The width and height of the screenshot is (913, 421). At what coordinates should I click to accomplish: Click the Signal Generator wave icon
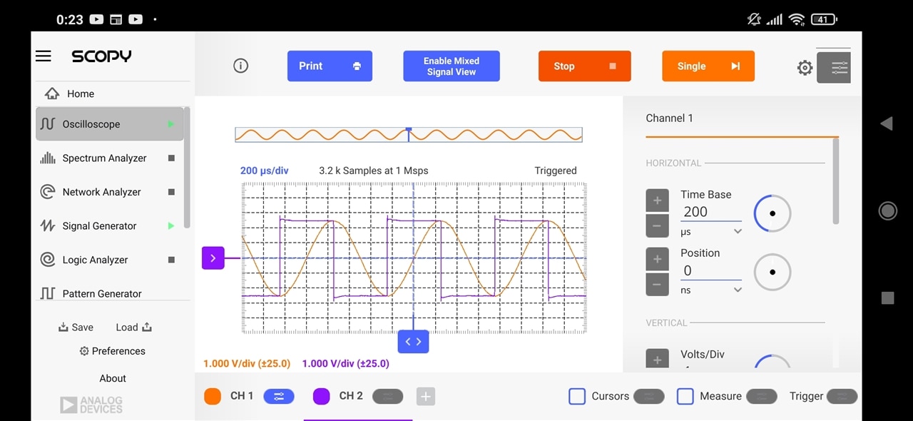coord(48,226)
